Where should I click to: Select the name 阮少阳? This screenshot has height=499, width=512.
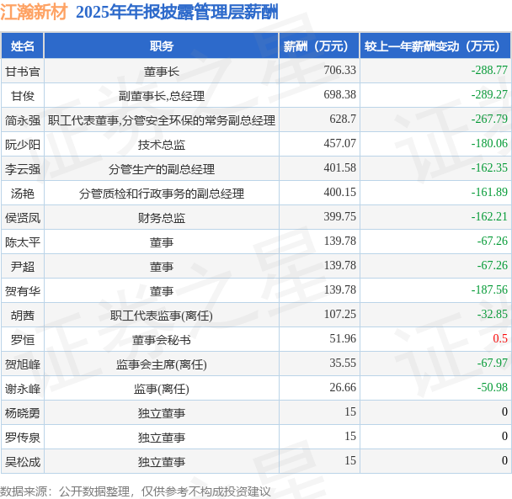point(23,145)
